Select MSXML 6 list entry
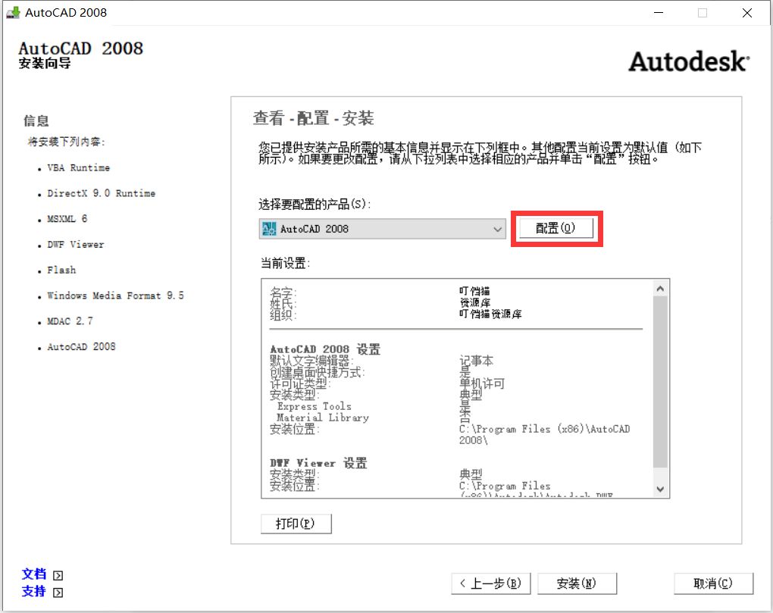This screenshot has height=613, width=773. pyautogui.click(x=67, y=219)
